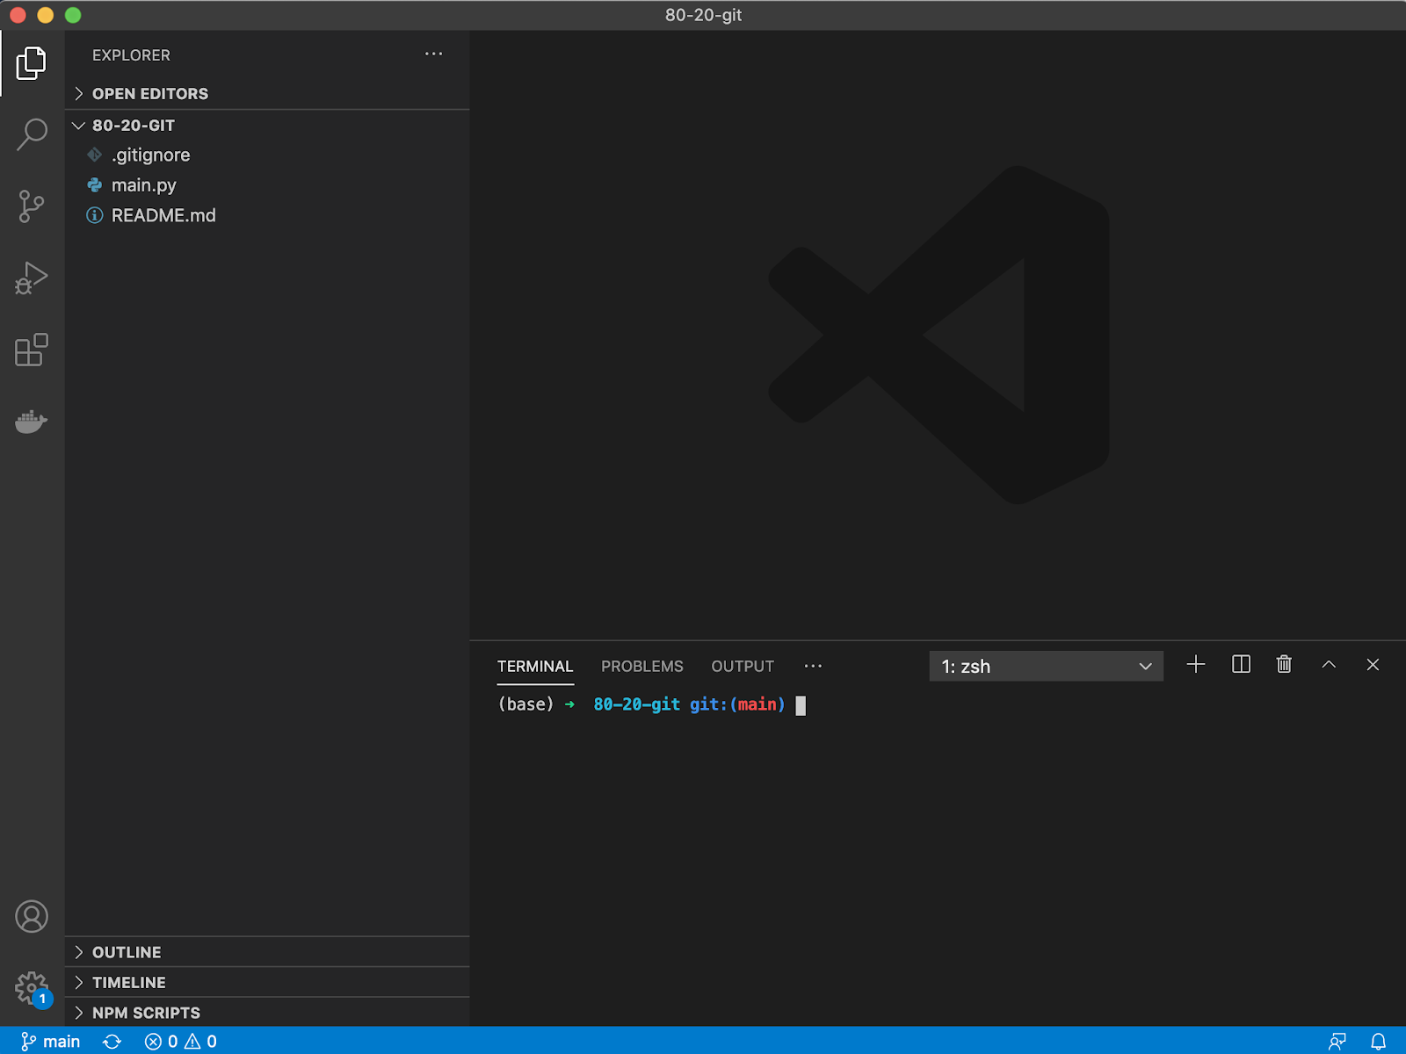Expand the Open Editors section
This screenshot has width=1406, height=1054.
pyautogui.click(x=267, y=94)
